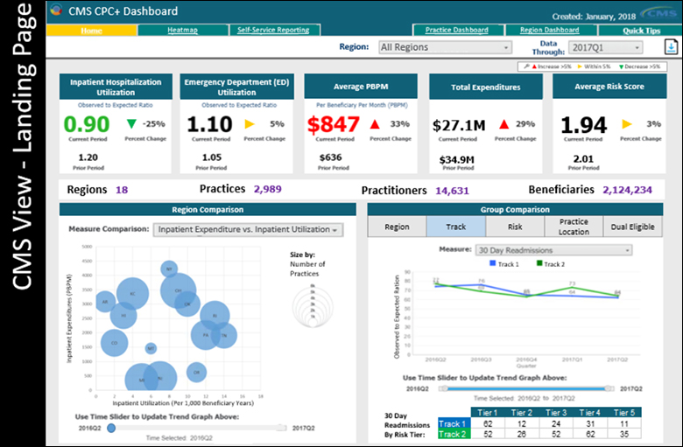Click the Average Risk Score card header
Viewport: 683px width, 447px height.
609,87
